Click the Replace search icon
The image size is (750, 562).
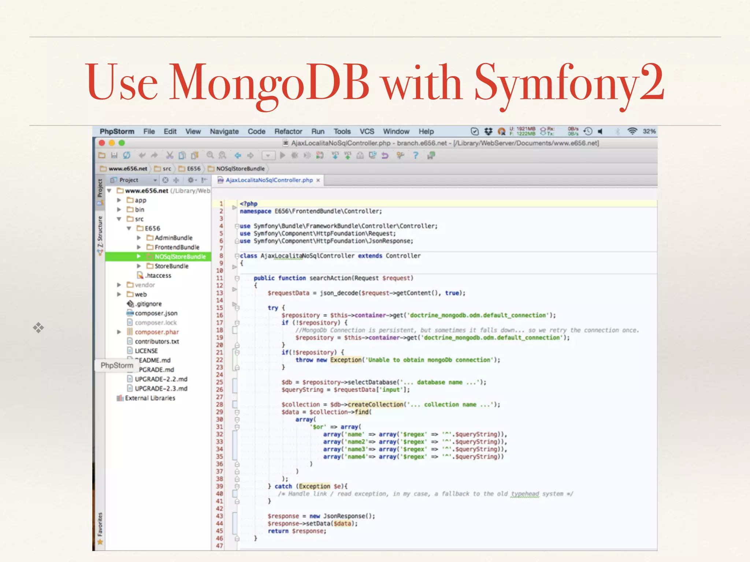pyautogui.click(x=222, y=156)
